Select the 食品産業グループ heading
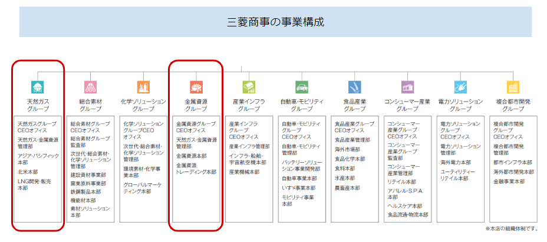This screenshot has width=547, height=242. tap(355, 105)
